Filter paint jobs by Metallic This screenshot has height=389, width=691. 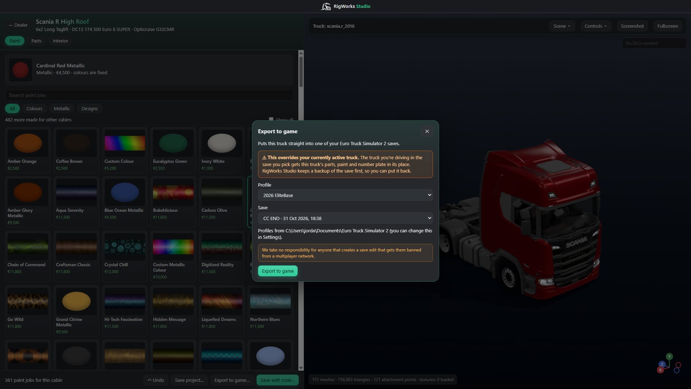62,108
